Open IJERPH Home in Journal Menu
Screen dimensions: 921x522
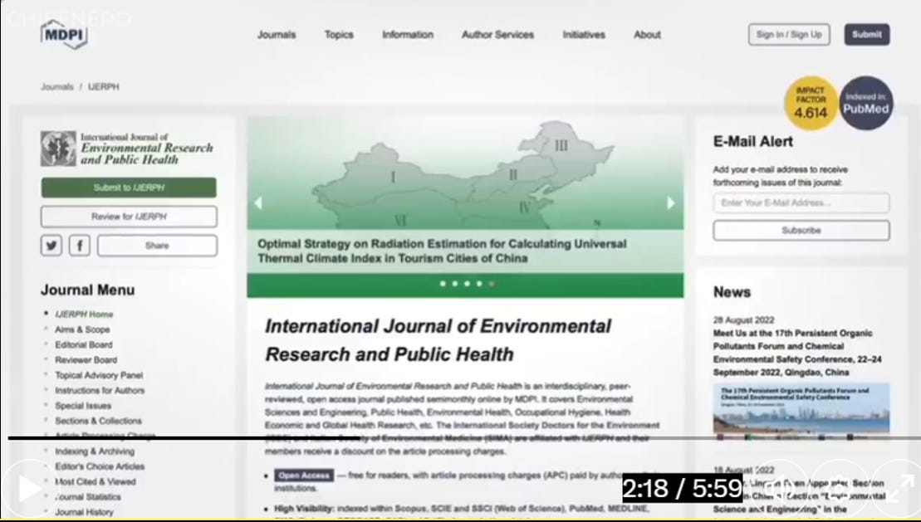pos(84,315)
